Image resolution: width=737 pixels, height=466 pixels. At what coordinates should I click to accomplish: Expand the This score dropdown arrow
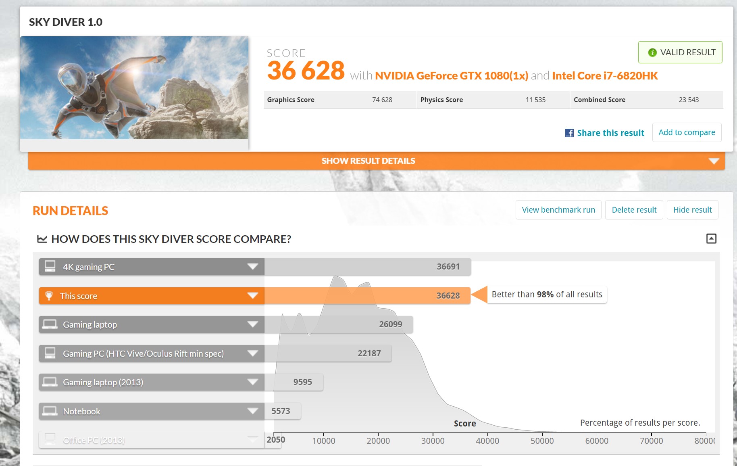[x=253, y=296]
